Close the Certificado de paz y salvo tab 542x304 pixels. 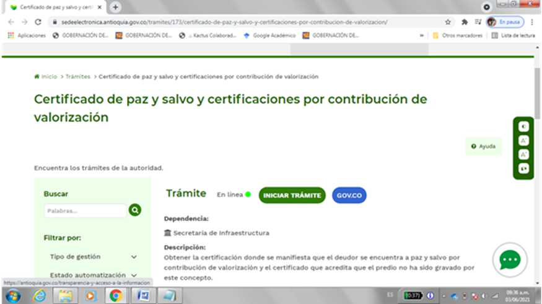coord(100,7)
